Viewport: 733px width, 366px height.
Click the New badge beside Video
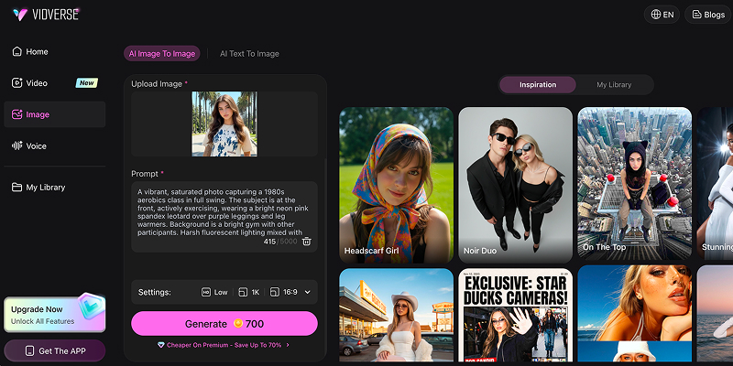(x=87, y=83)
